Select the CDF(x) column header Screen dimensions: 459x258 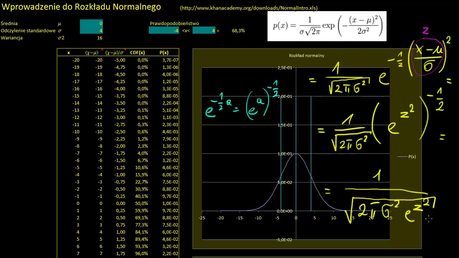[137, 53]
